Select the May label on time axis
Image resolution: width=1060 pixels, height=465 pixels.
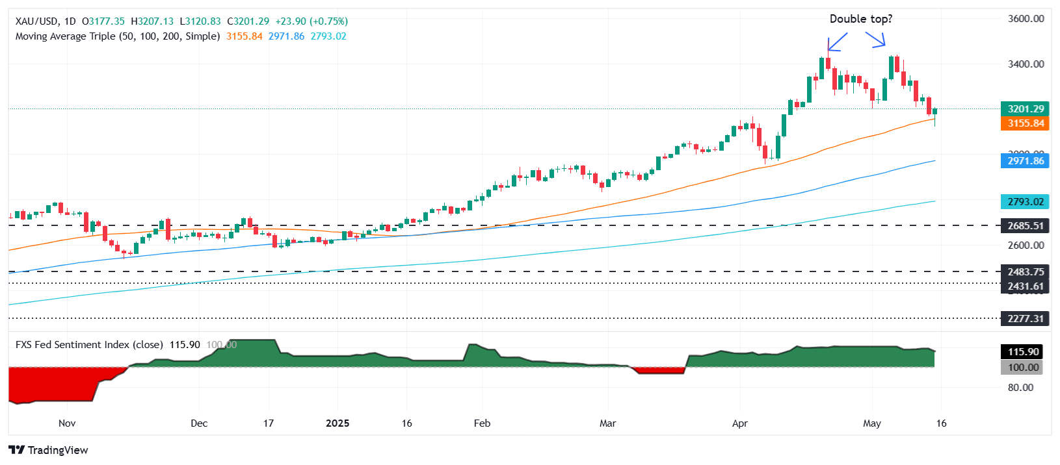[871, 423]
